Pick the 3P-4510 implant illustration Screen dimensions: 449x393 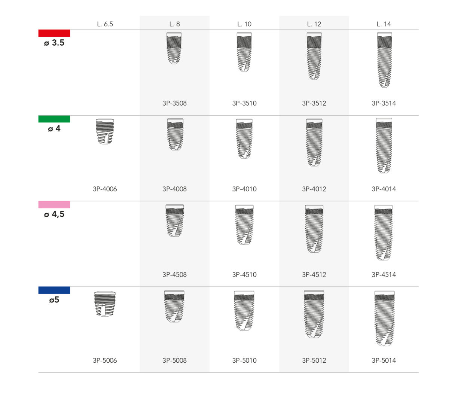coord(244,225)
